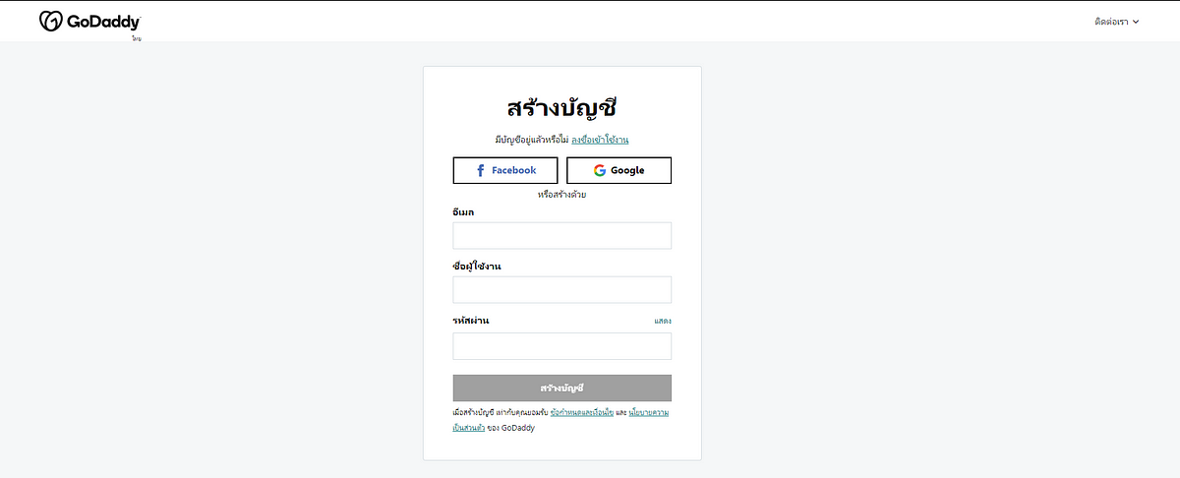Viewport: 1180px width, 478px height.
Task: Sign up using the Facebook button
Action: tap(505, 170)
